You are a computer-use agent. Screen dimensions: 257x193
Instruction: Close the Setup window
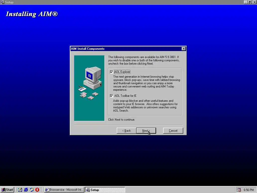pos(254,2)
